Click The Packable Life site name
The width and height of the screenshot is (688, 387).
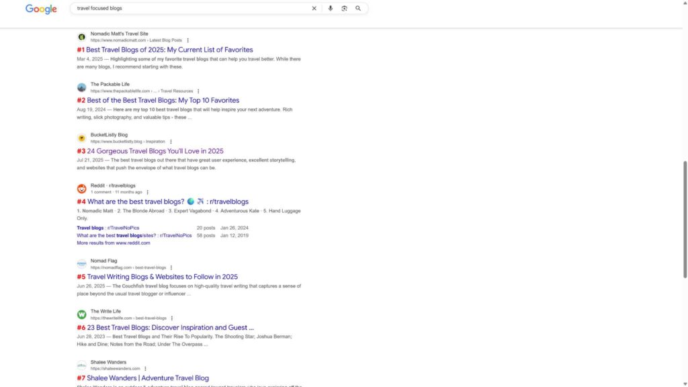(x=110, y=84)
